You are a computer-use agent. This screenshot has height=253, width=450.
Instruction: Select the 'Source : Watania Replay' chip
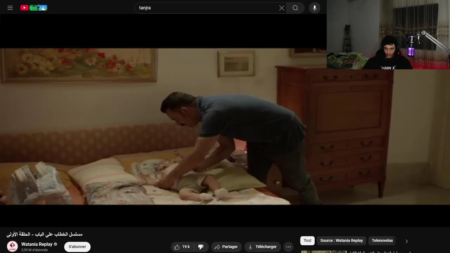(341, 241)
